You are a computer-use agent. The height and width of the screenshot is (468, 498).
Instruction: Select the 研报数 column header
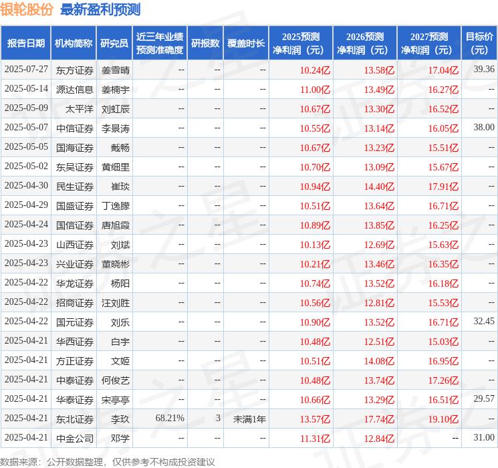pyautogui.click(x=205, y=43)
